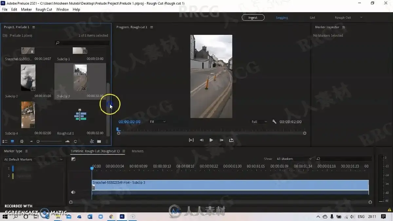
Task: Click the Program monitor playhead scrubber
Action: point(118,130)
